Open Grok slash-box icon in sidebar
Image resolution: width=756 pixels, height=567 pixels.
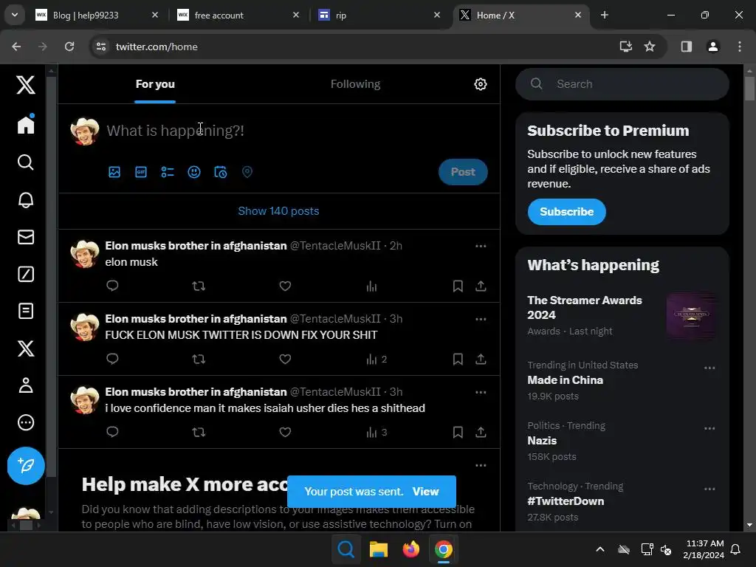click(x=26, y=274)
